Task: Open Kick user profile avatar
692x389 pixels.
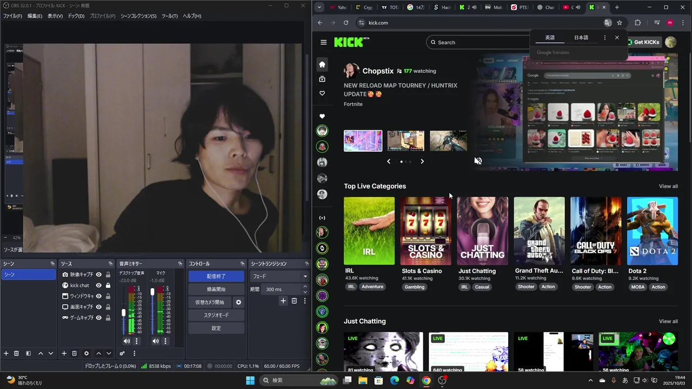Action: 670,42
